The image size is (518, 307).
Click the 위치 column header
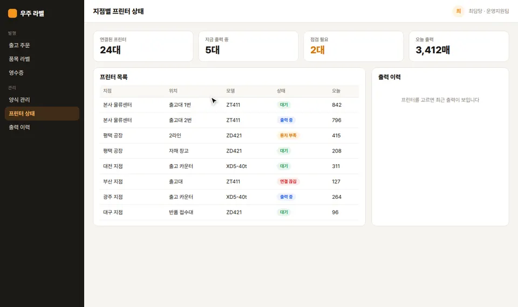[x=173, y=90]
